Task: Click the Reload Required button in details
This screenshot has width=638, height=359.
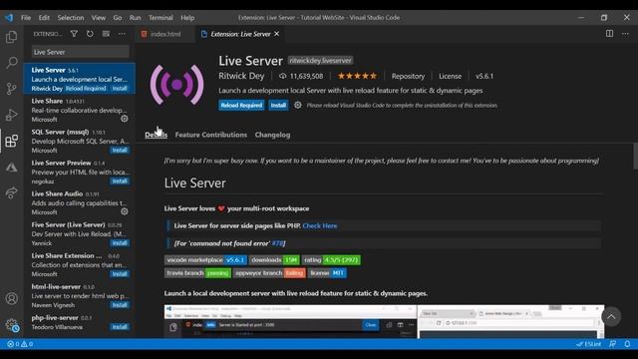Action: (x=241, y=105)
